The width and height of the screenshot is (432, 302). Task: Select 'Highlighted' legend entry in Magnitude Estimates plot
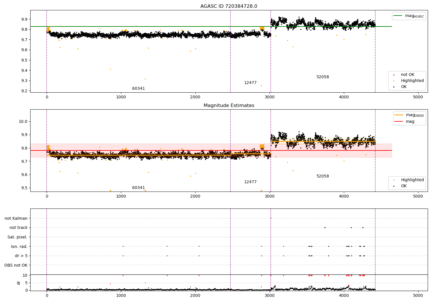pyautogui.click(x=412, y=180)
